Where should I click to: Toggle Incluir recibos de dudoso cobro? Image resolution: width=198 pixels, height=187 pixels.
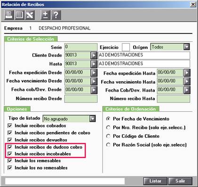[x=10, y=147]
